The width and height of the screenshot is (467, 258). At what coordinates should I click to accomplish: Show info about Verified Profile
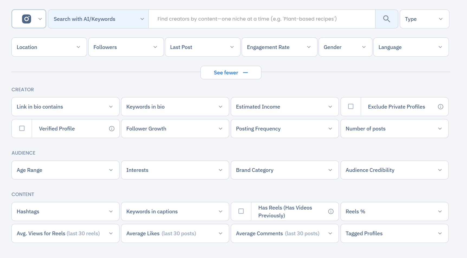[112, 129]
